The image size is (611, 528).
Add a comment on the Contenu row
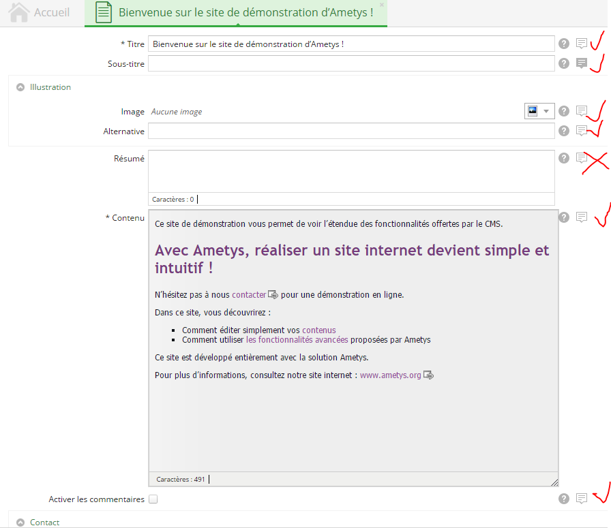click(582, 217)
